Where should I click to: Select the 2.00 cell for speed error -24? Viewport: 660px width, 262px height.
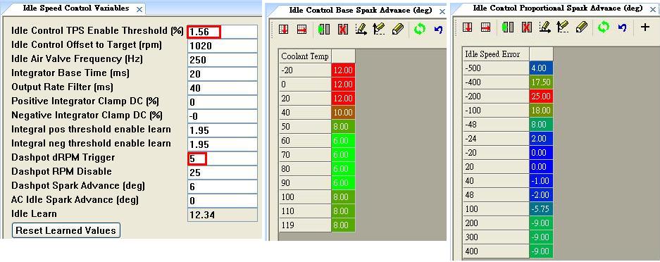[541, 138]
